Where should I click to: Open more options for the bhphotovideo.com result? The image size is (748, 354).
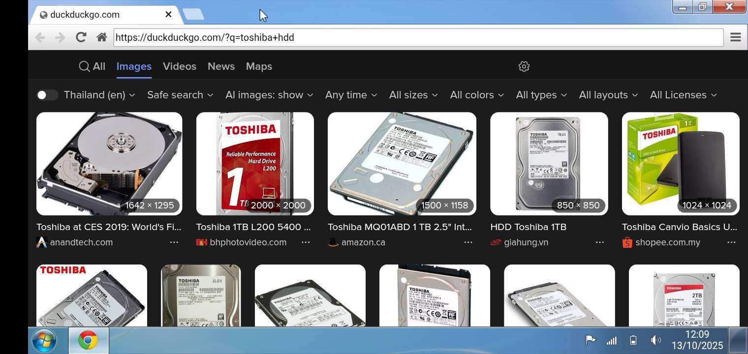pyautogui.click(x=306, y=242)
